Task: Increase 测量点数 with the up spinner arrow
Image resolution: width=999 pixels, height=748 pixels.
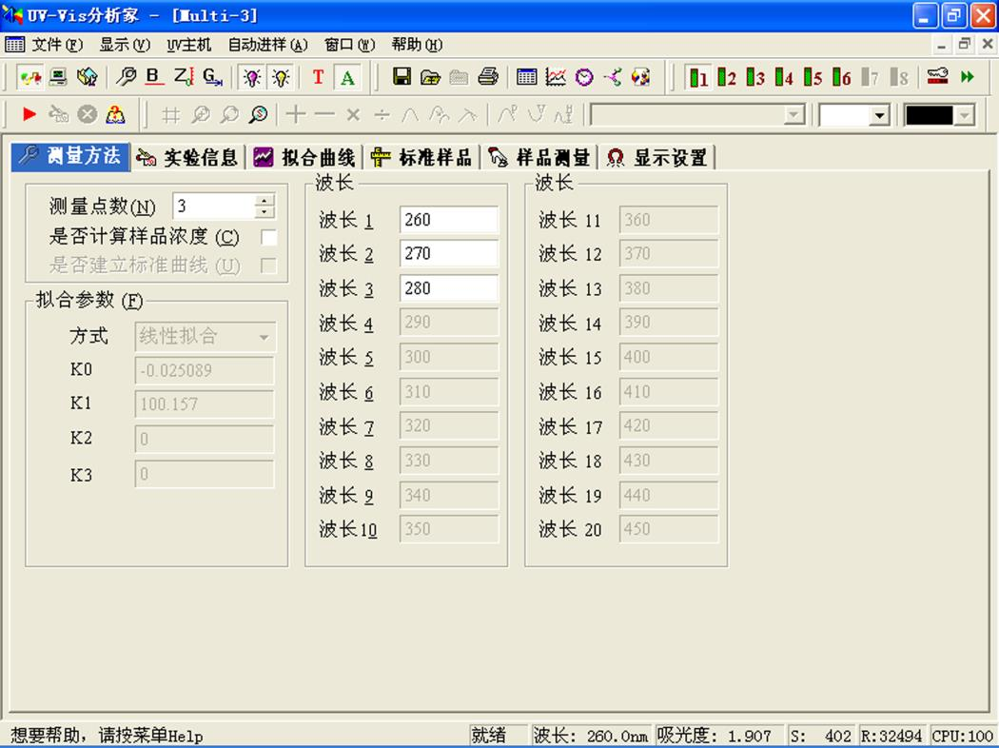Action: point(264,201)
